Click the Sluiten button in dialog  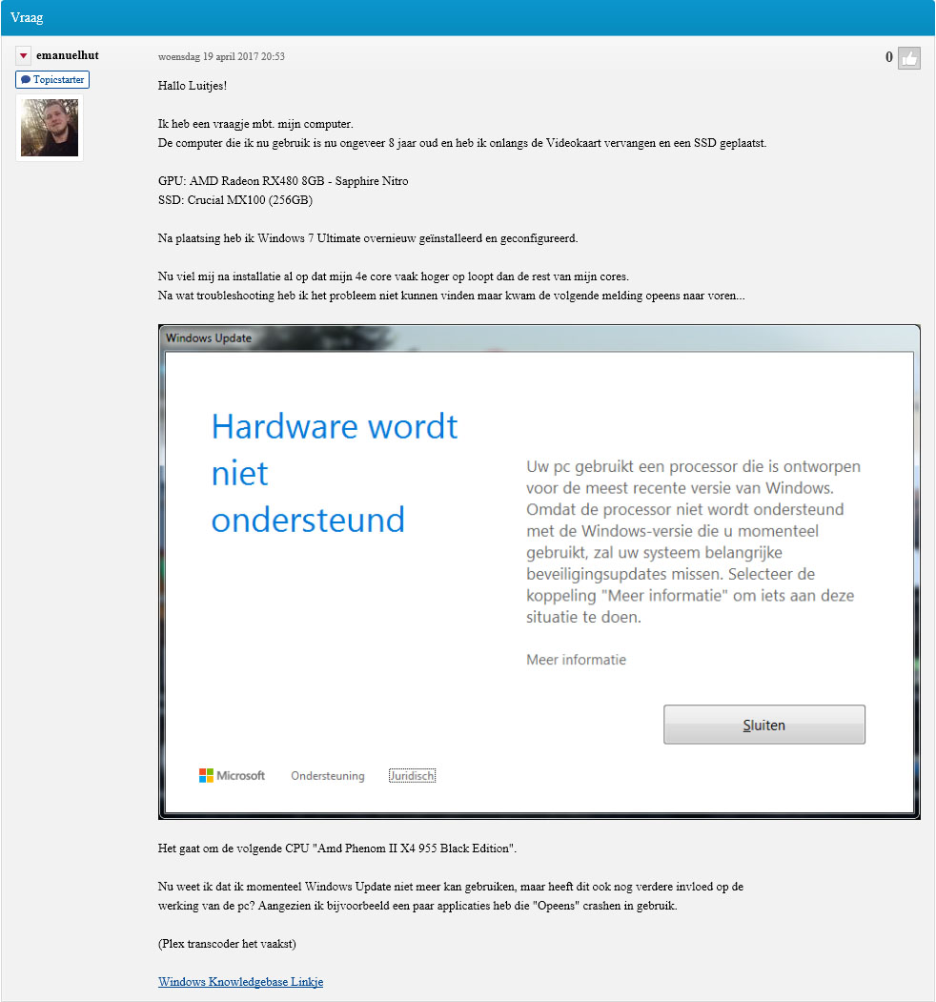[x=764, y=725]
